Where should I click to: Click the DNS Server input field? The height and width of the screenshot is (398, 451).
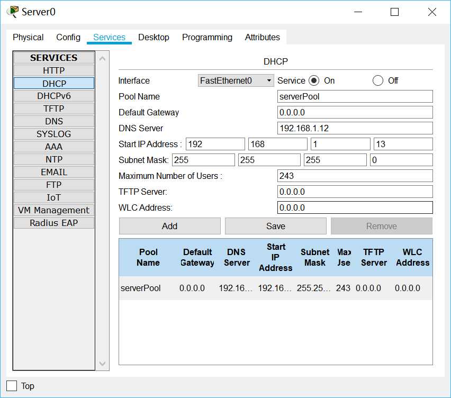355,128
